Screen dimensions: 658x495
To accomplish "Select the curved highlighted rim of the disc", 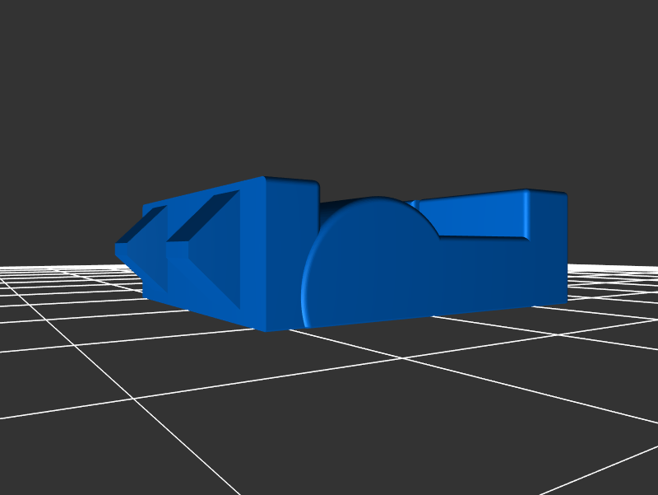I will tap(308, 280).
